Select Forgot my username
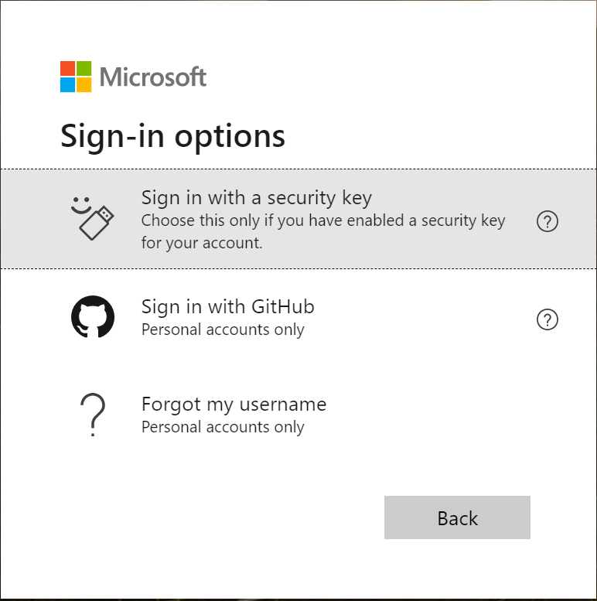This screenshot has height=601, width=597. pos(234,404)
